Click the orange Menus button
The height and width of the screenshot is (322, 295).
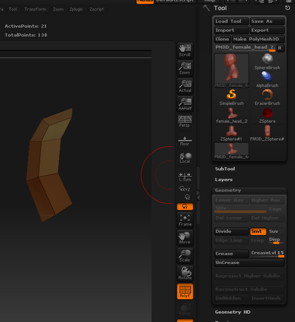[145, 1]
